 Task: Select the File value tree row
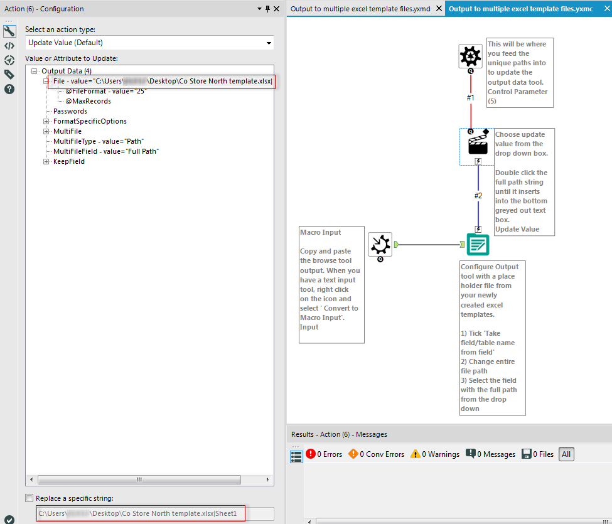pyautogui.click(x=162, y=81)
